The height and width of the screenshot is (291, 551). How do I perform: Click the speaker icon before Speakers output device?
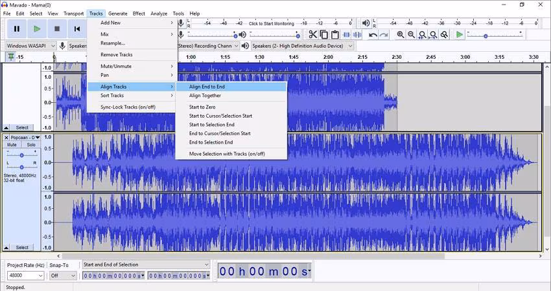(245, 46)
